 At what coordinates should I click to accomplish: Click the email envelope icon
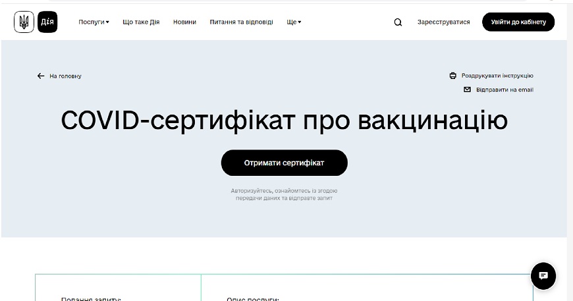pyautogui.click(x=467, y=90)
